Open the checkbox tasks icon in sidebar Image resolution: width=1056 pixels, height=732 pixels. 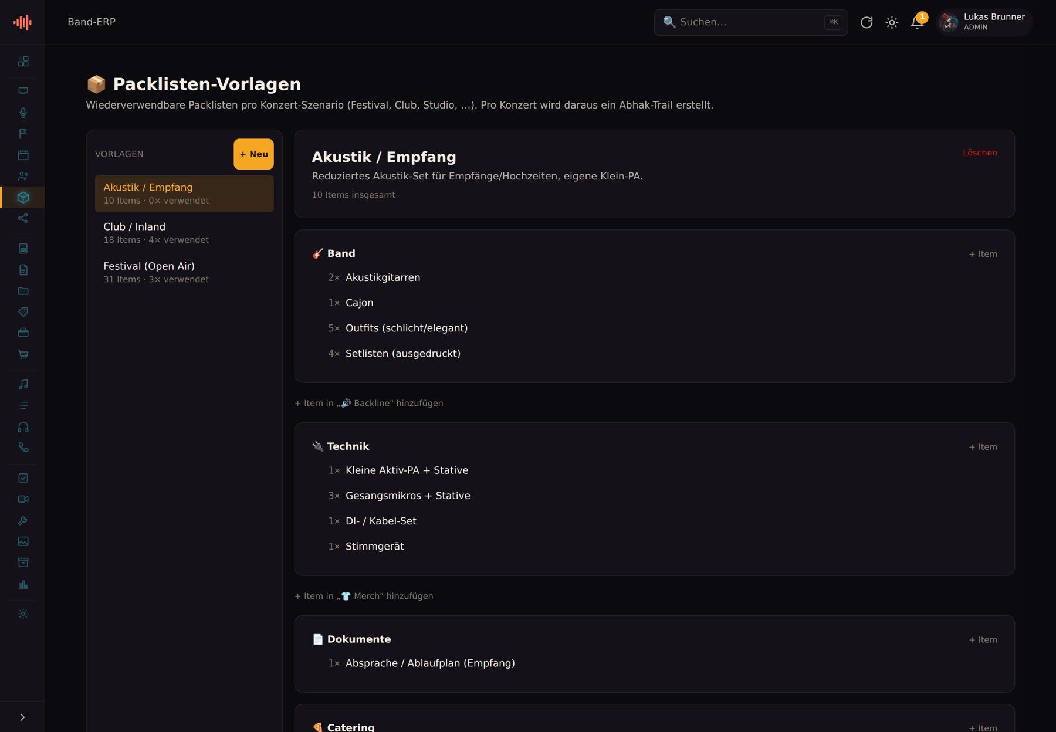click(x=23, y=478)
